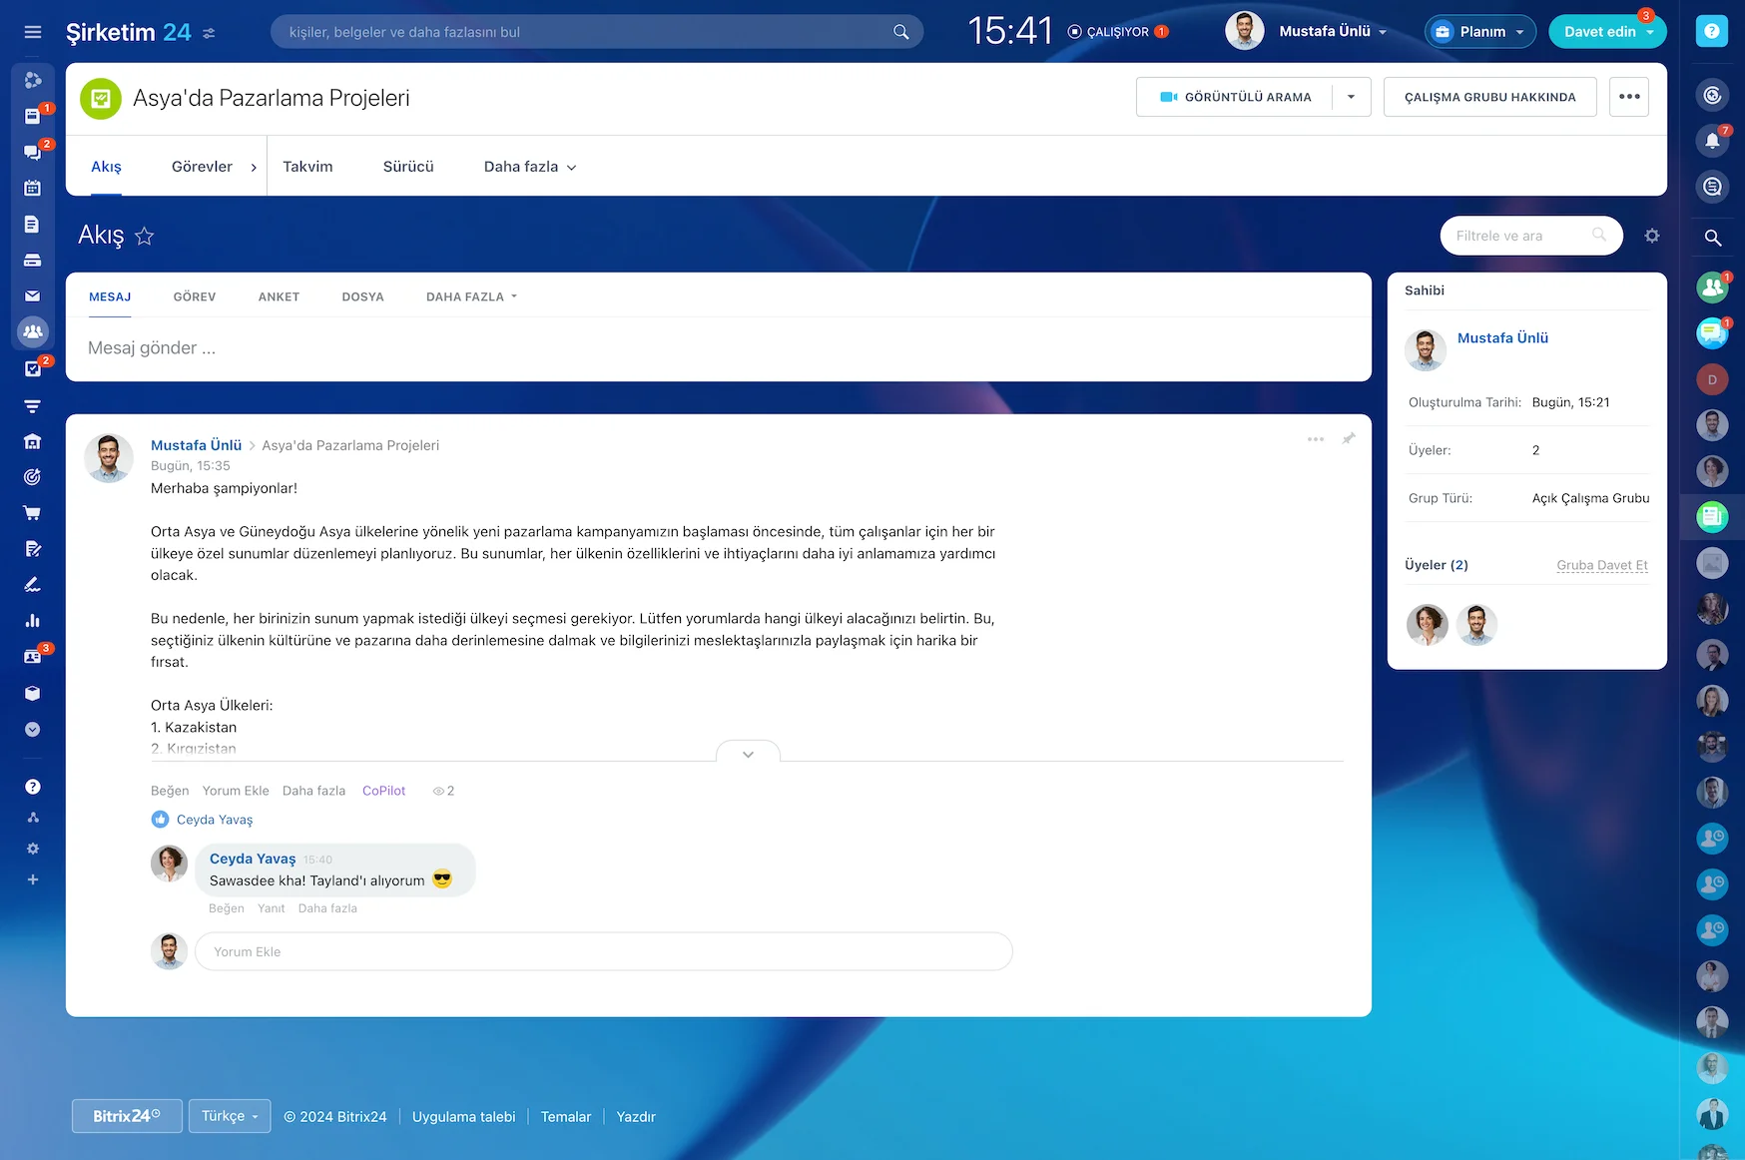This screenshot has width=1745, height=1160.
Task: Open the Goals target icon in sidebar
Action: 32,477
